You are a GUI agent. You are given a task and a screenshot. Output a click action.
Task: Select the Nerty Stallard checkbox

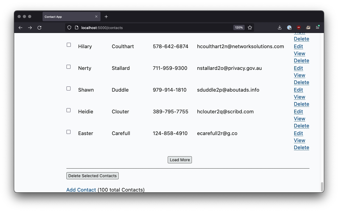tap(69, 67)
